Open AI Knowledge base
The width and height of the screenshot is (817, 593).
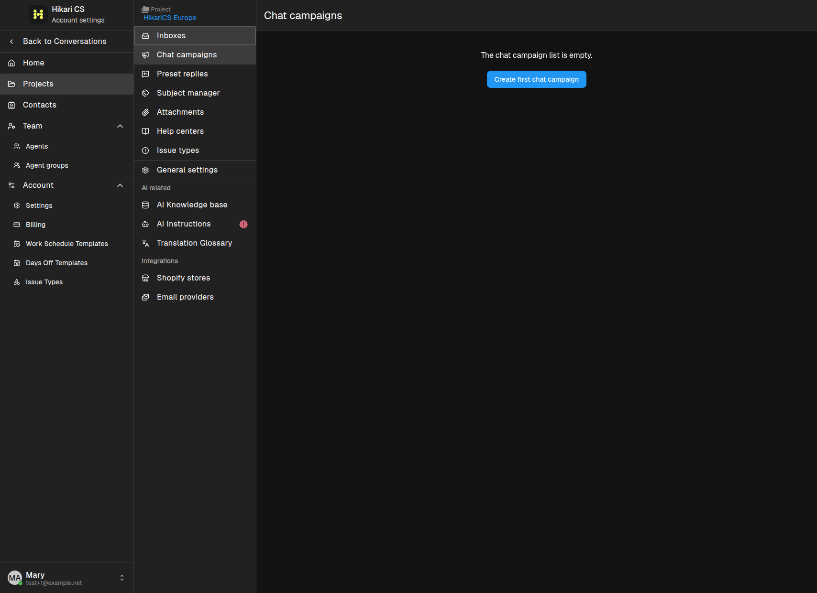click(x=195, y=205)
